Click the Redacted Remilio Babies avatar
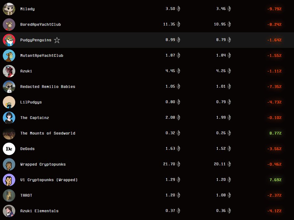 [9, 86]
